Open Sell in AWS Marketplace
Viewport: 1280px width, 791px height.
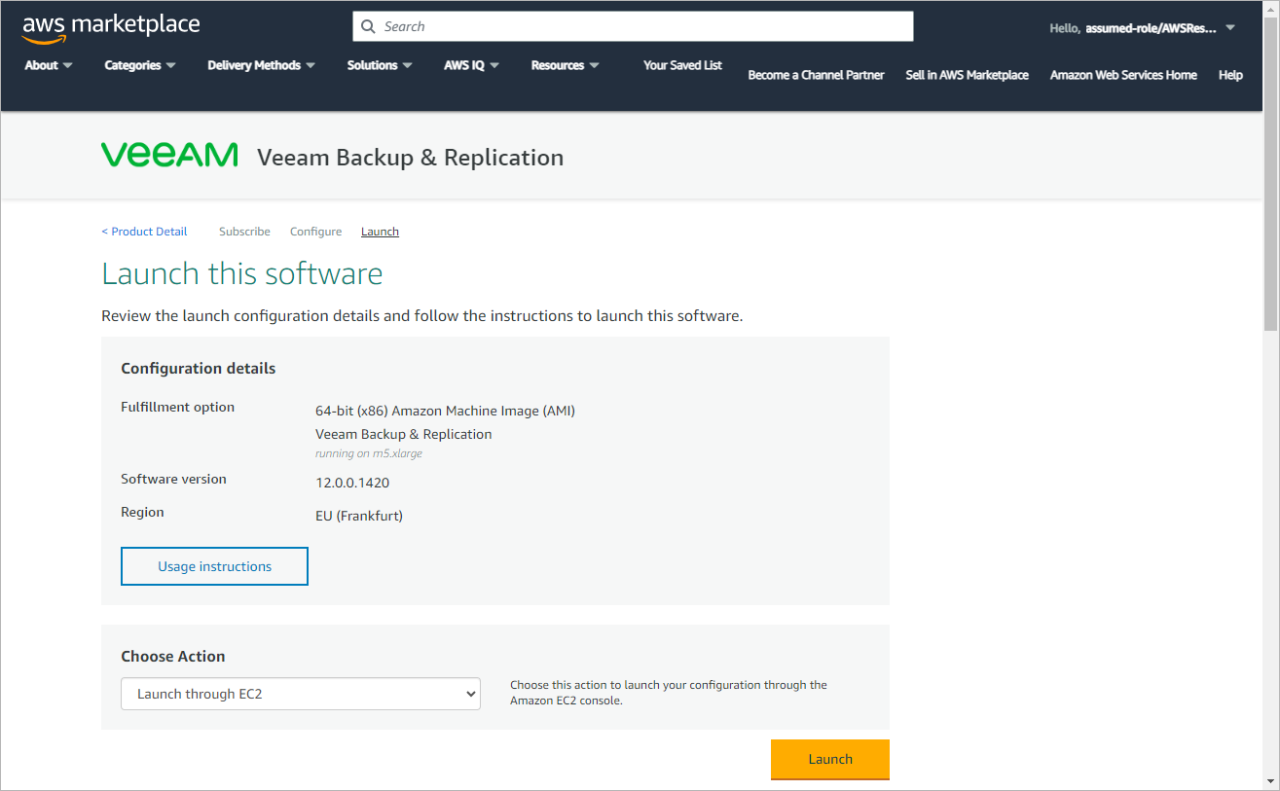pyautogui.click(x=967, y=75)
